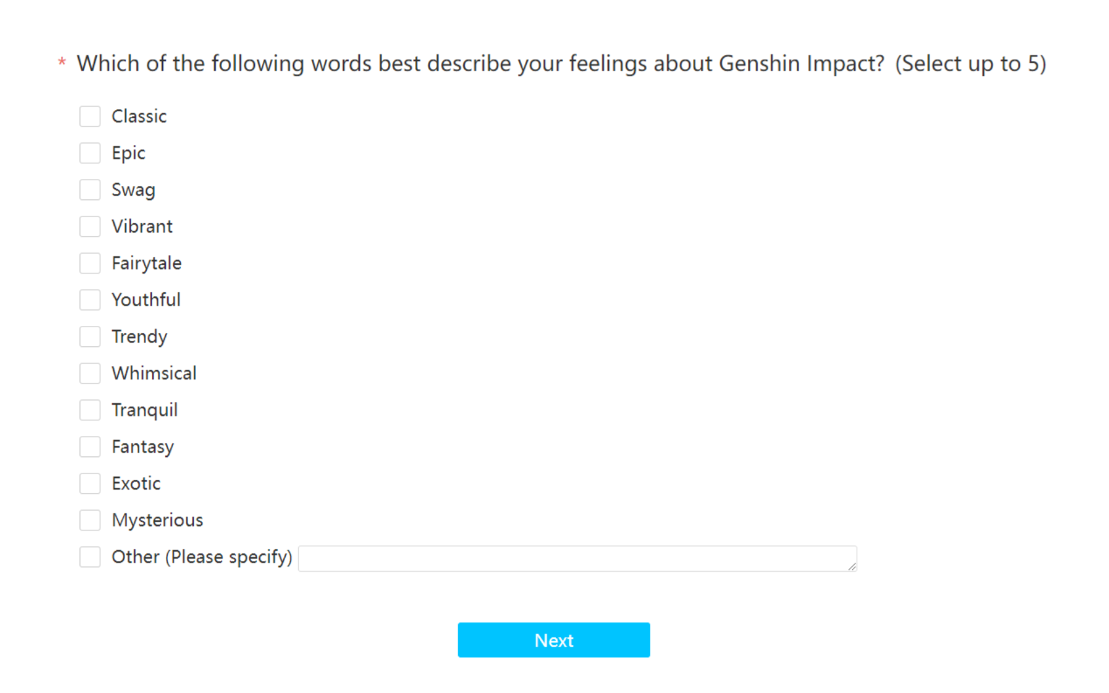Image resolution: width=1109 pixels, height=693 pixels.
Task: Check the Fairytale checkbox square
Action: point(90,263)
